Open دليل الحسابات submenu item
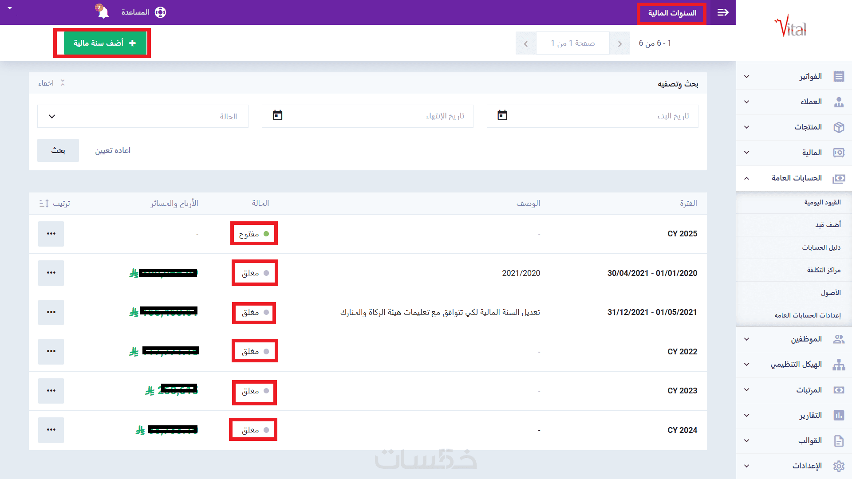This screenshot has width=852, height=479. 821,247
